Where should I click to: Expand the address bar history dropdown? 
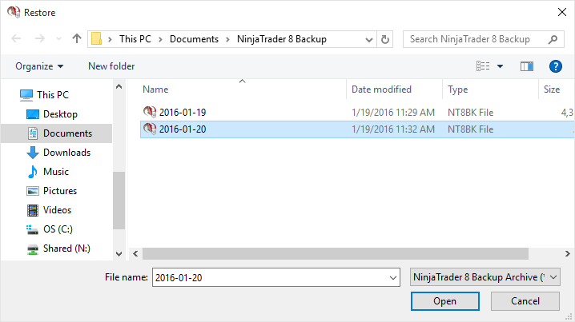click(x=368, y=39)
